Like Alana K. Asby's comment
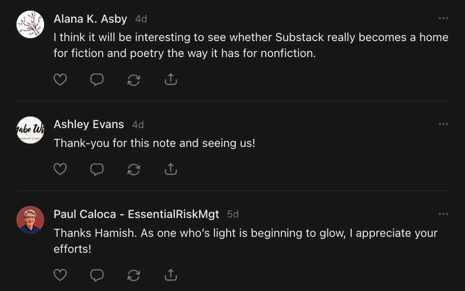465x291 pixels. point(60,79)
